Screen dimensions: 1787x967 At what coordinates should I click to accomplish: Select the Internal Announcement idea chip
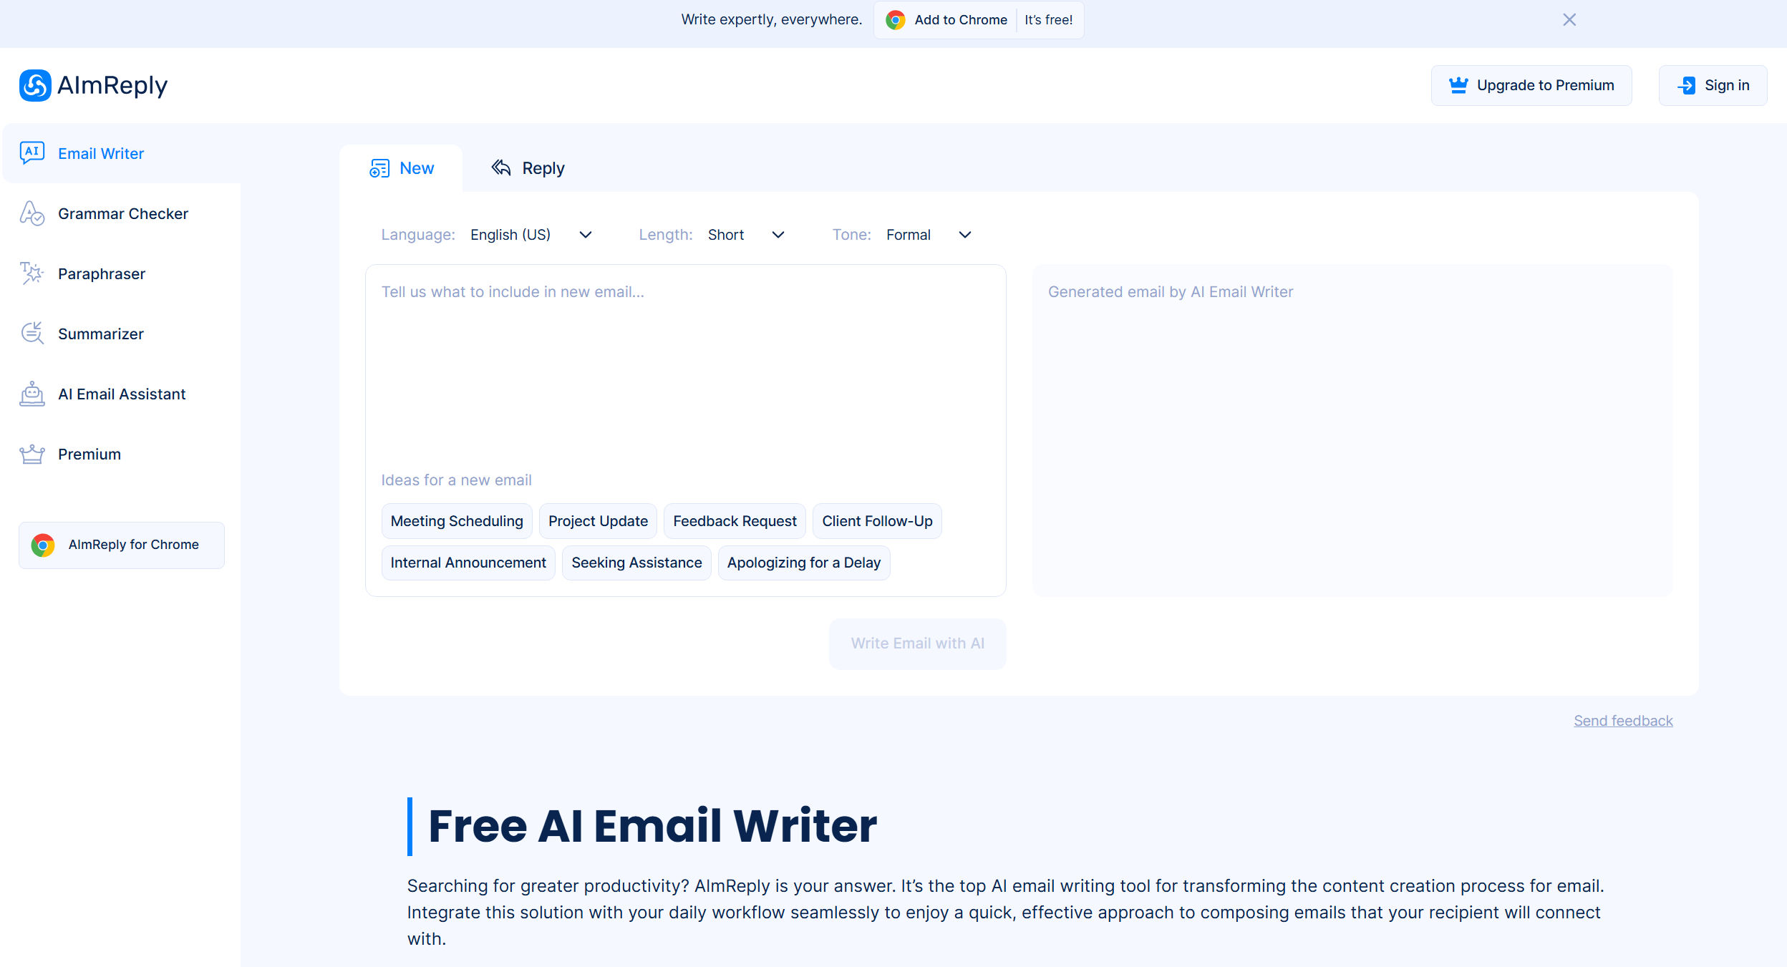(468, 563)
